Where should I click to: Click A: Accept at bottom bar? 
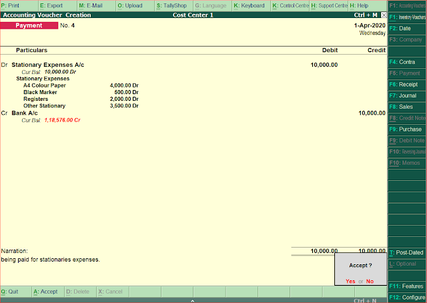click(48, 292)
